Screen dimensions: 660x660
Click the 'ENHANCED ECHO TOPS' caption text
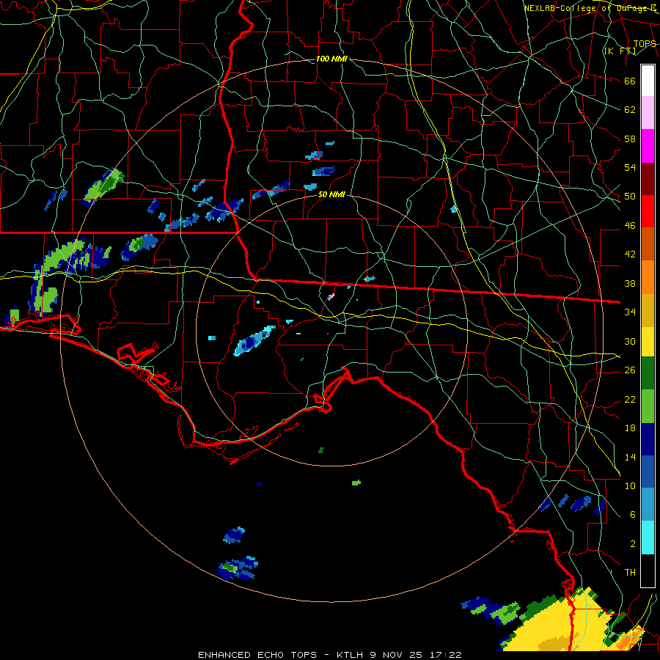(257, 655)
